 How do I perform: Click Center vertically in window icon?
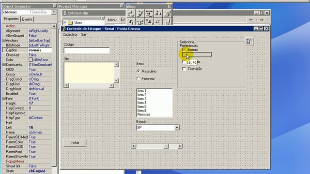click(149, 22)
